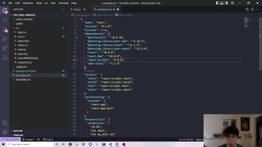Click the unsaved dot on package.json tab
Screen dimensions: 262x147
pyautogui.click(x=118, y=9)
